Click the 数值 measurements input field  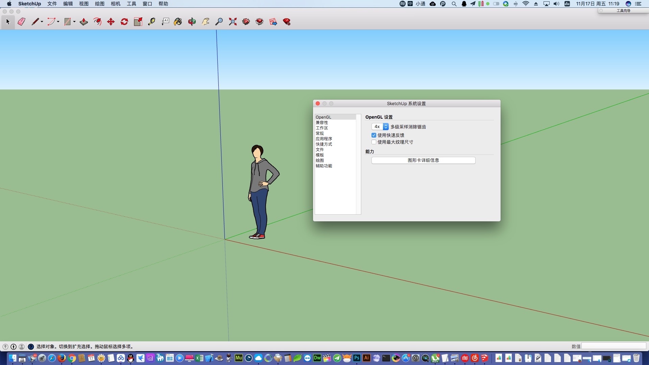click(x=614, y=346)
